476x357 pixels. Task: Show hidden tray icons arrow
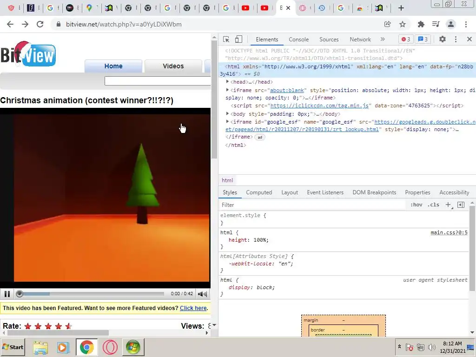399,347
